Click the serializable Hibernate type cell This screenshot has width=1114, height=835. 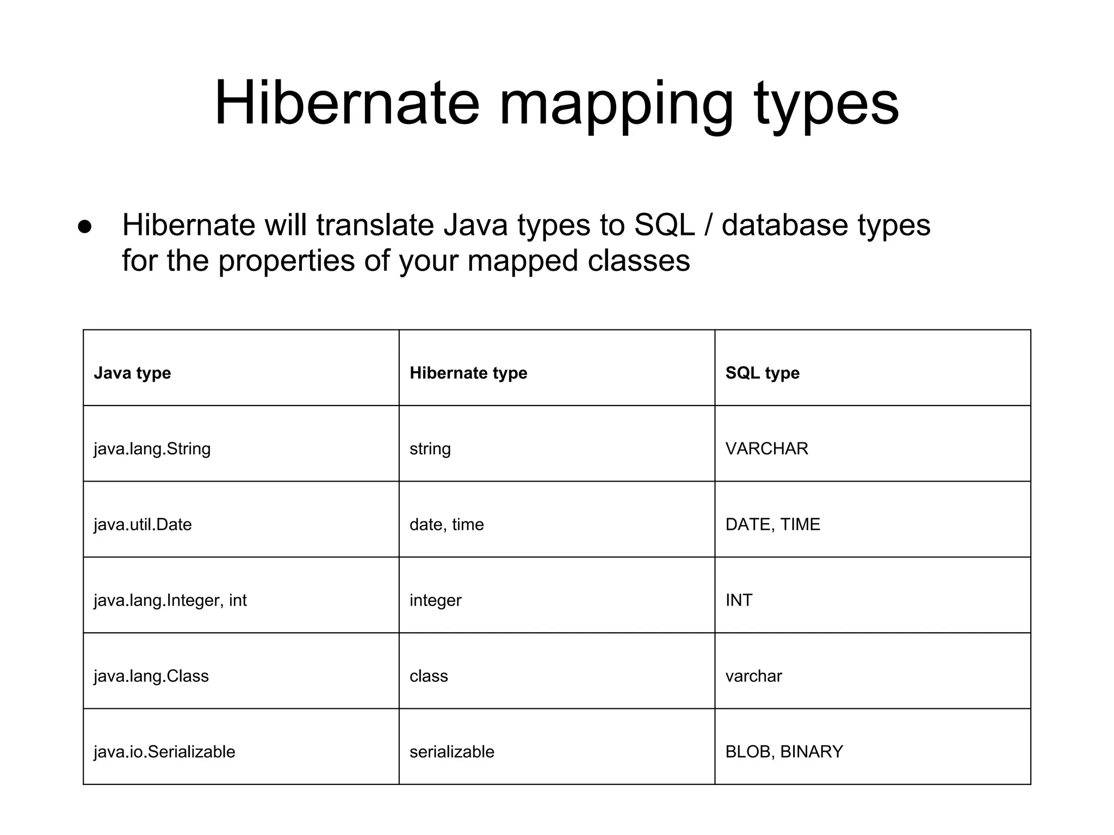coord(451,752)
